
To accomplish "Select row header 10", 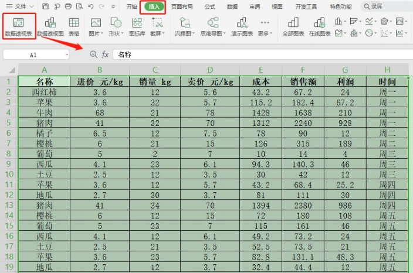I will click(9, 174).
